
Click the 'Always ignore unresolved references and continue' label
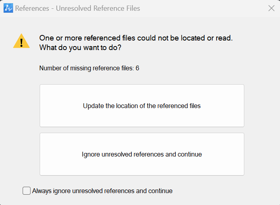(102, 191)
